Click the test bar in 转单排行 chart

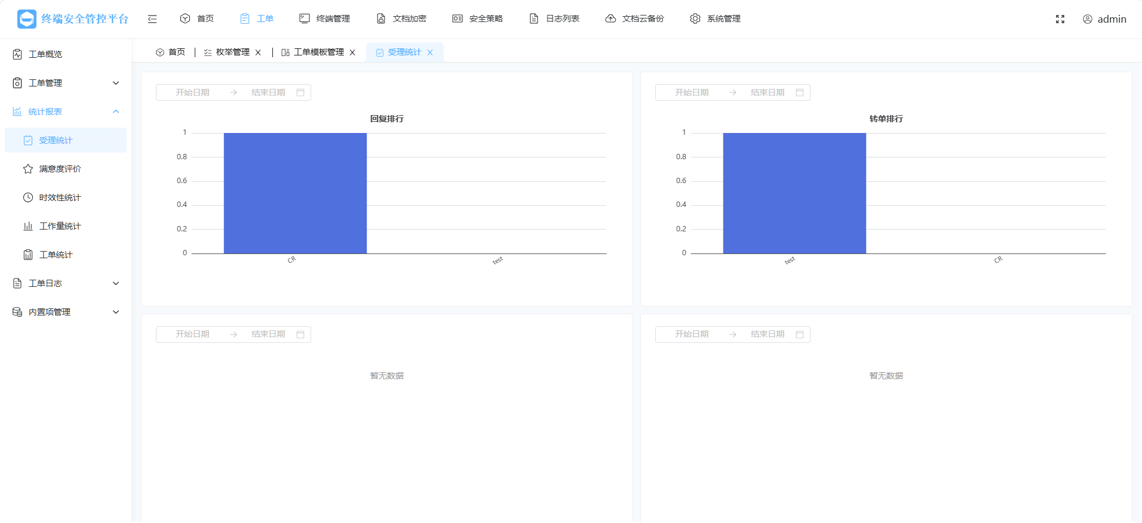[794, 193]
